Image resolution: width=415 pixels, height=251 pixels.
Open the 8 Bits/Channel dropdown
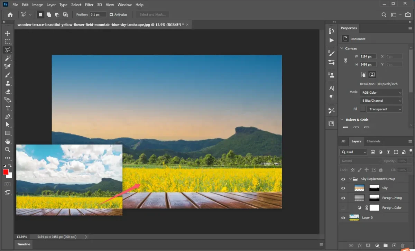pyautogui.click(x=381, y=101)
